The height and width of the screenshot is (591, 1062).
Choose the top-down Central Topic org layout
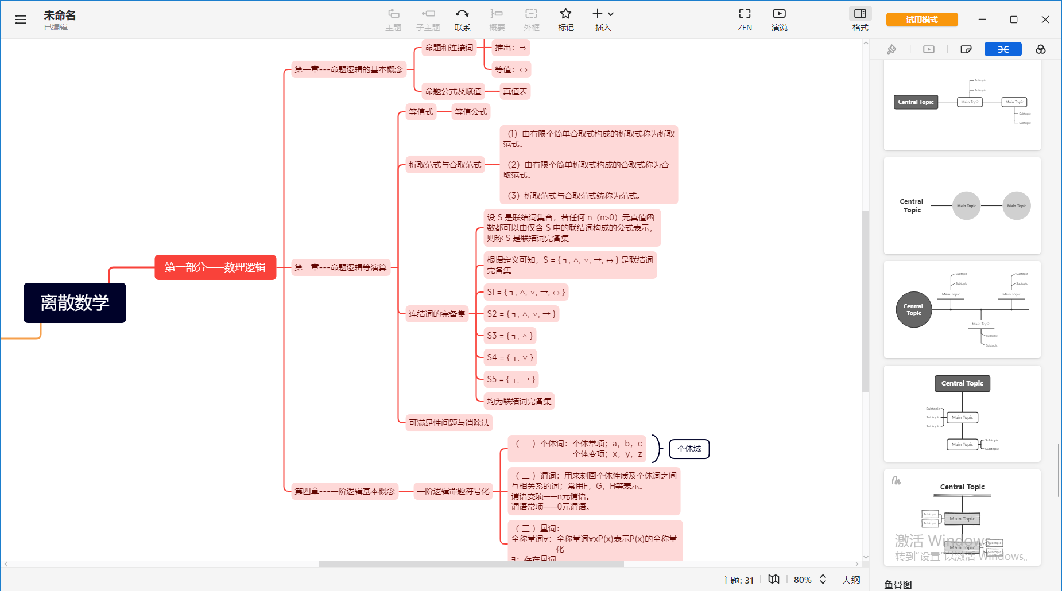point(962,414)
